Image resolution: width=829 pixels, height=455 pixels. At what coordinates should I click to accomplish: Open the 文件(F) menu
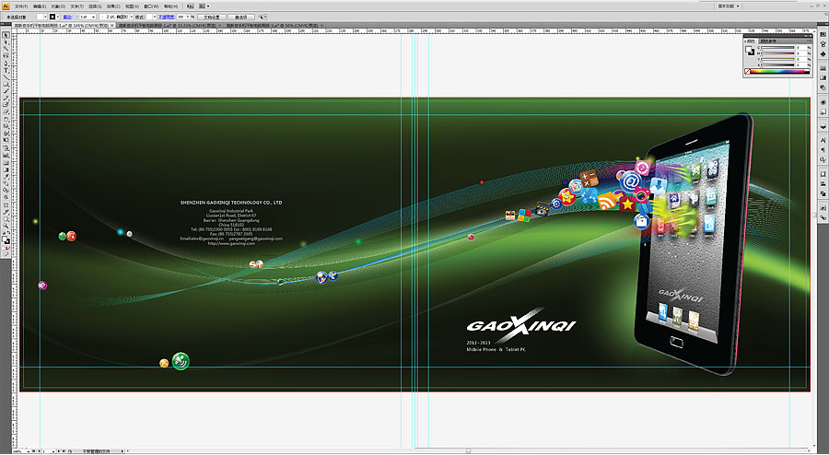coord(20,6)
